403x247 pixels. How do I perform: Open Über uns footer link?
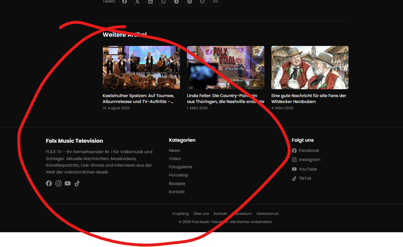tap(201, 214)
